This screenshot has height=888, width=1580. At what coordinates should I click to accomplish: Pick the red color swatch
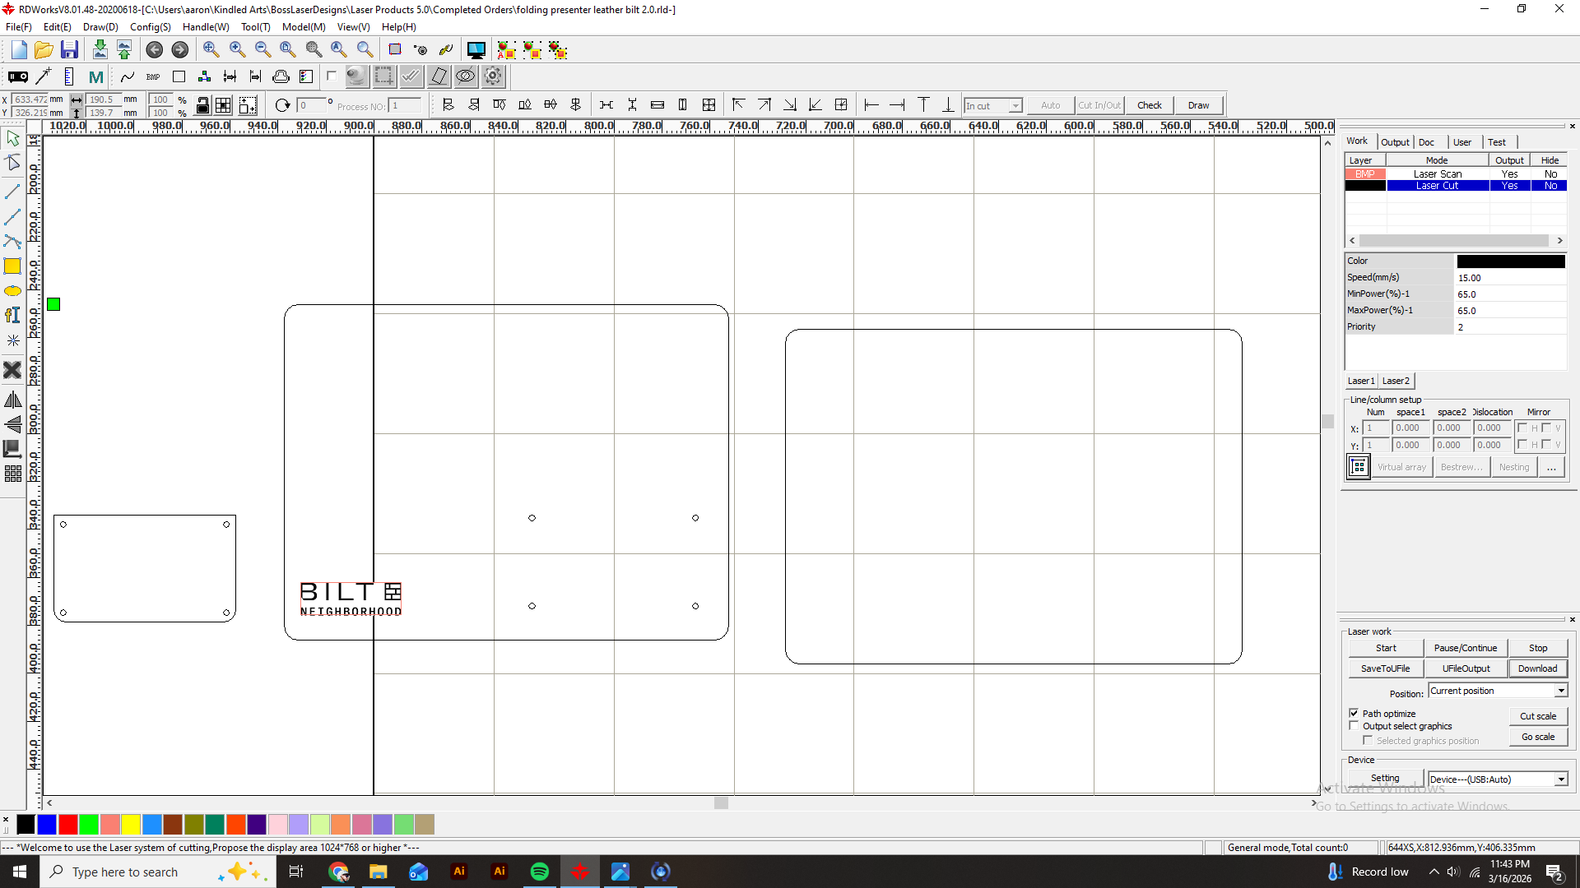click(x=68, y=824)
